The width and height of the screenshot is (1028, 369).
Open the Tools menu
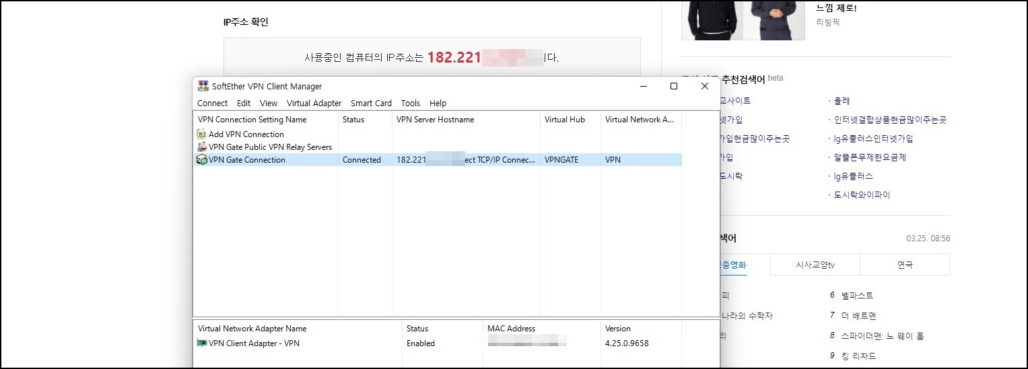point(410,104)
